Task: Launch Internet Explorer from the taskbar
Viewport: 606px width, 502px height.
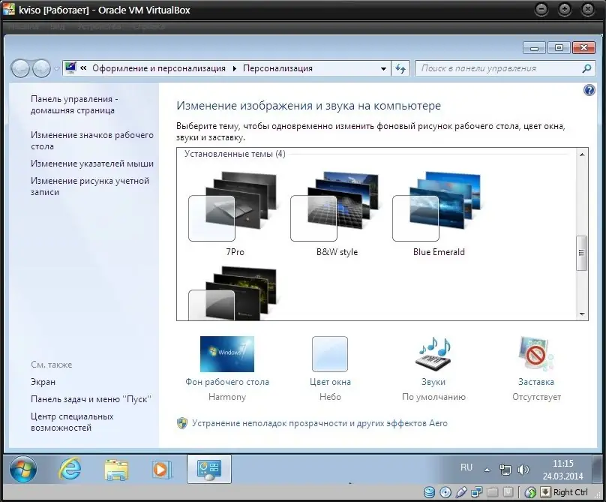Action: (70, 468)
